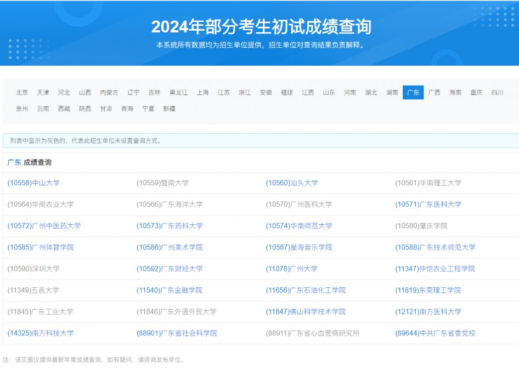Click the (10585)广州体育学院 link

[x=41, y=248]
